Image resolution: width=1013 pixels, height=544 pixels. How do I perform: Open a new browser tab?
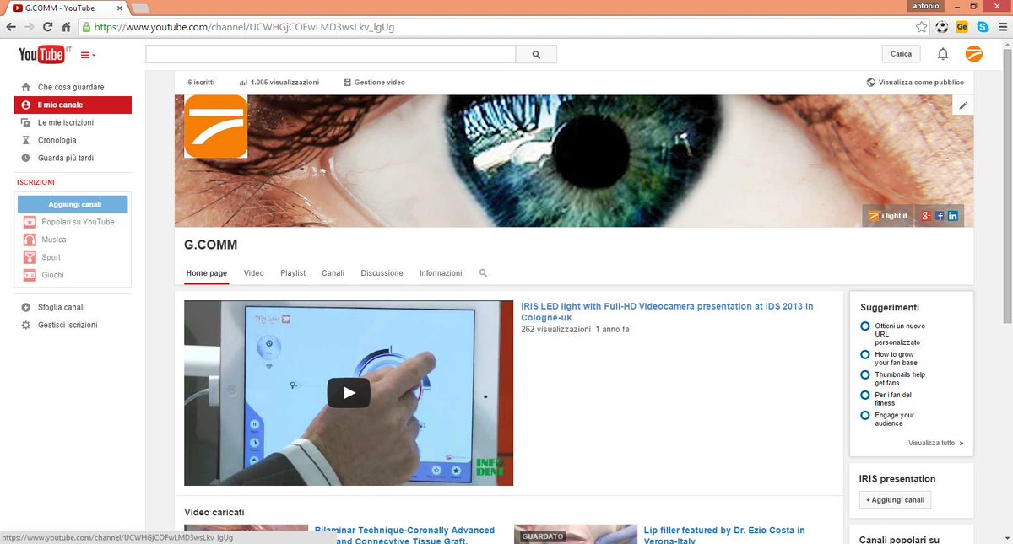click(x=140, y=8)
